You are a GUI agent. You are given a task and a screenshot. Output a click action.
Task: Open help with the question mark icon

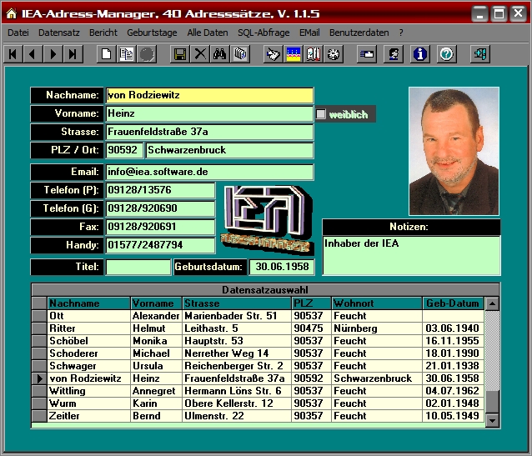pos(446,54)
